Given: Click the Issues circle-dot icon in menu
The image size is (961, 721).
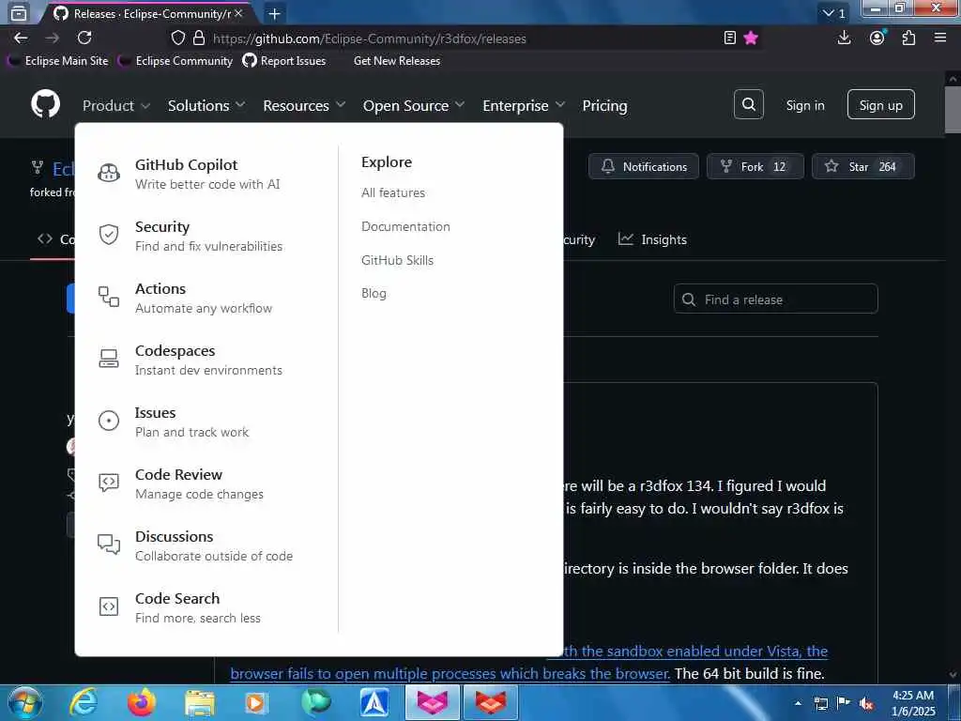Looking at the screenshot, I should [x=109, y=421].
